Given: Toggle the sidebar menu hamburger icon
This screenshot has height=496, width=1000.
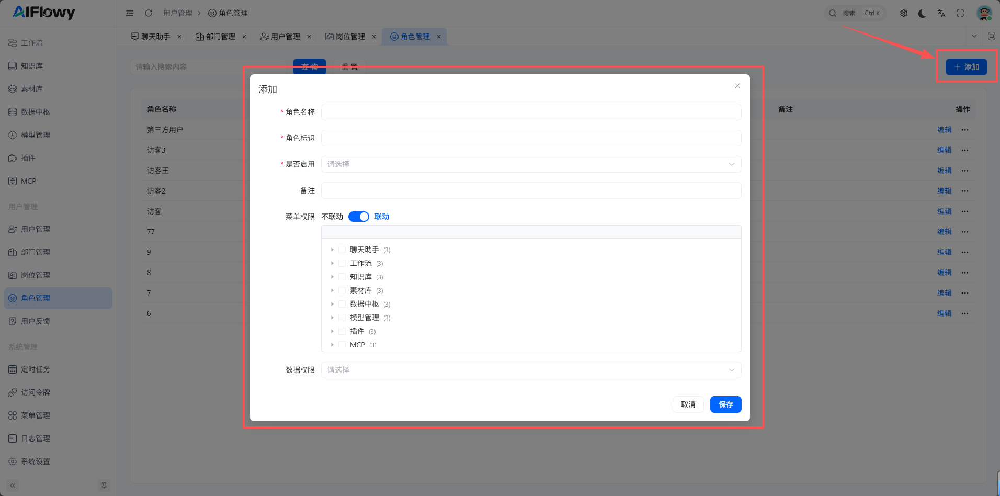Looking at the screenshot, I should click(x=130, y=13).
